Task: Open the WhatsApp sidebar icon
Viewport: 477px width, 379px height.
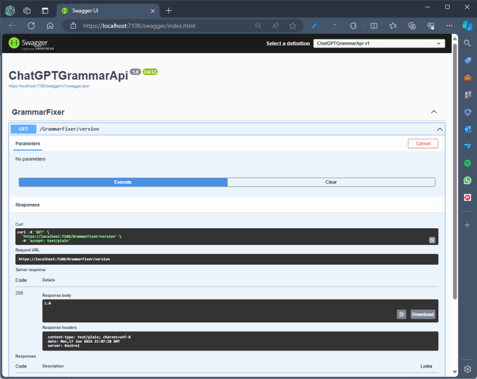Action: pos(467,180)
